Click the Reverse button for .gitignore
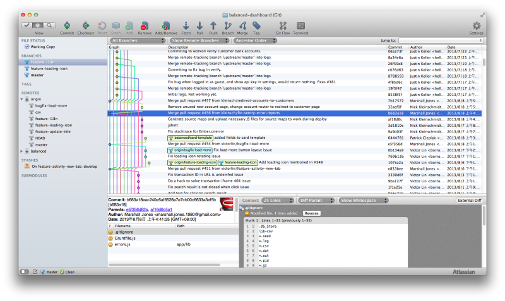The width and height of the screenshot is (505, 301). tap(311, 213)
